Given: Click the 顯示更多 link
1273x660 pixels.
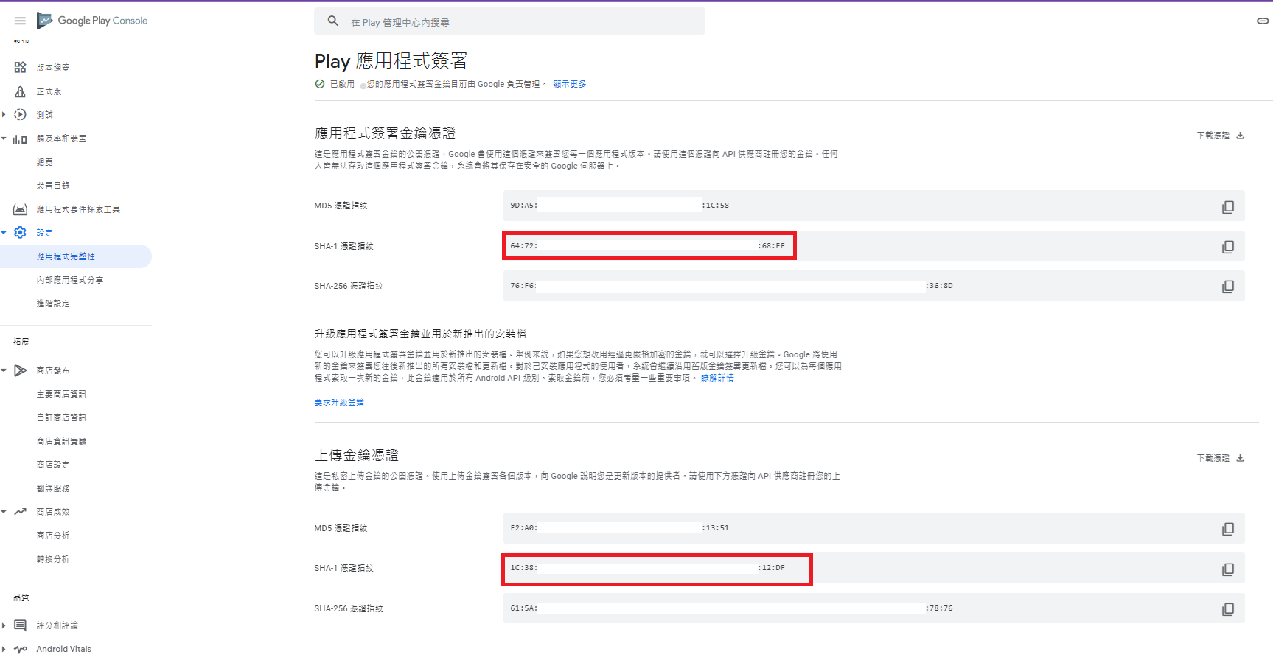Looking at the screenshot, I should [570, 84].
